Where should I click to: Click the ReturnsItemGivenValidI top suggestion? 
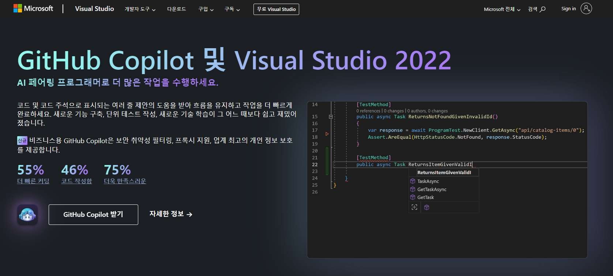coord(444,172)
